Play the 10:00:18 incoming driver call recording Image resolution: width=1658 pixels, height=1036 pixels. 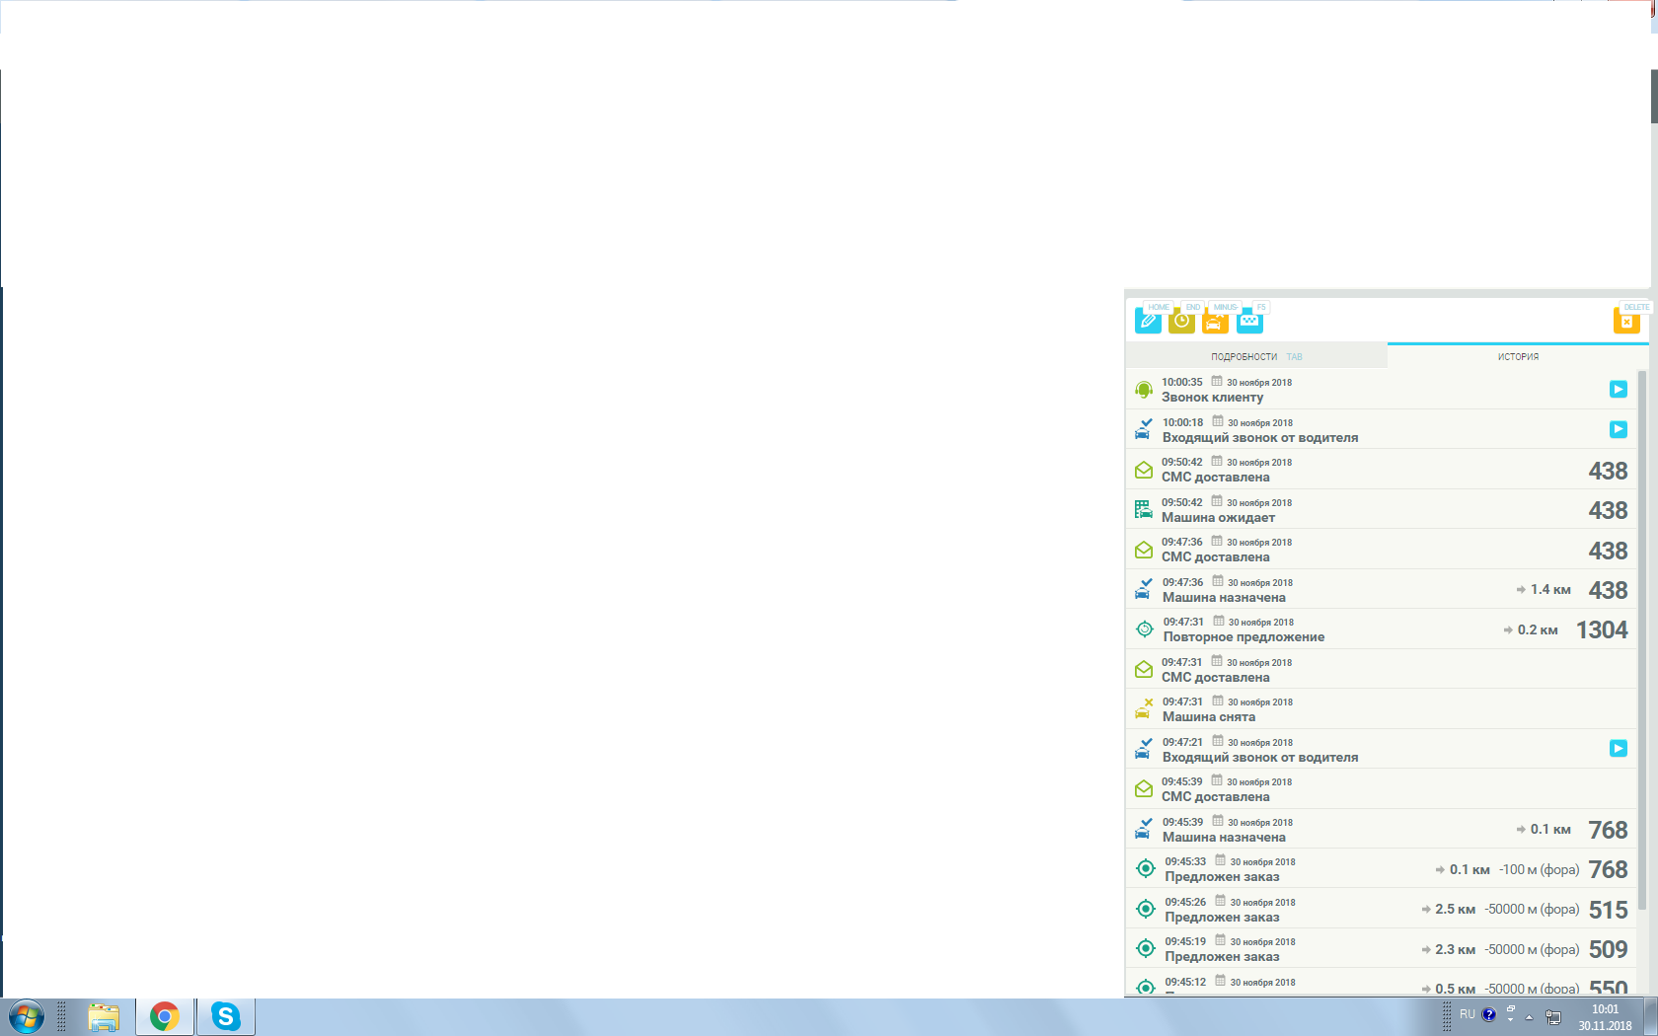[x=1619, y=429]
